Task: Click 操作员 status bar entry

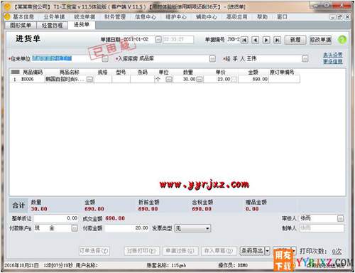Action: tap(233, 265)
